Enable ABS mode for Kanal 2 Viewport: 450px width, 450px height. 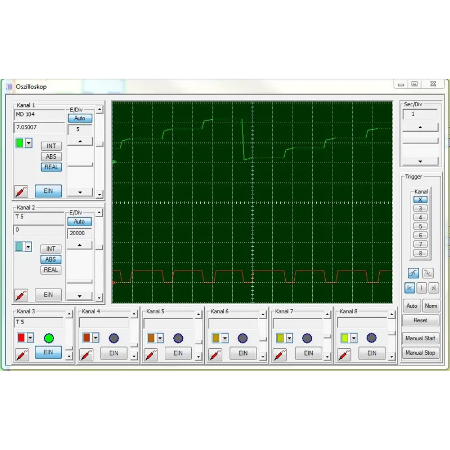click(51, 259)
